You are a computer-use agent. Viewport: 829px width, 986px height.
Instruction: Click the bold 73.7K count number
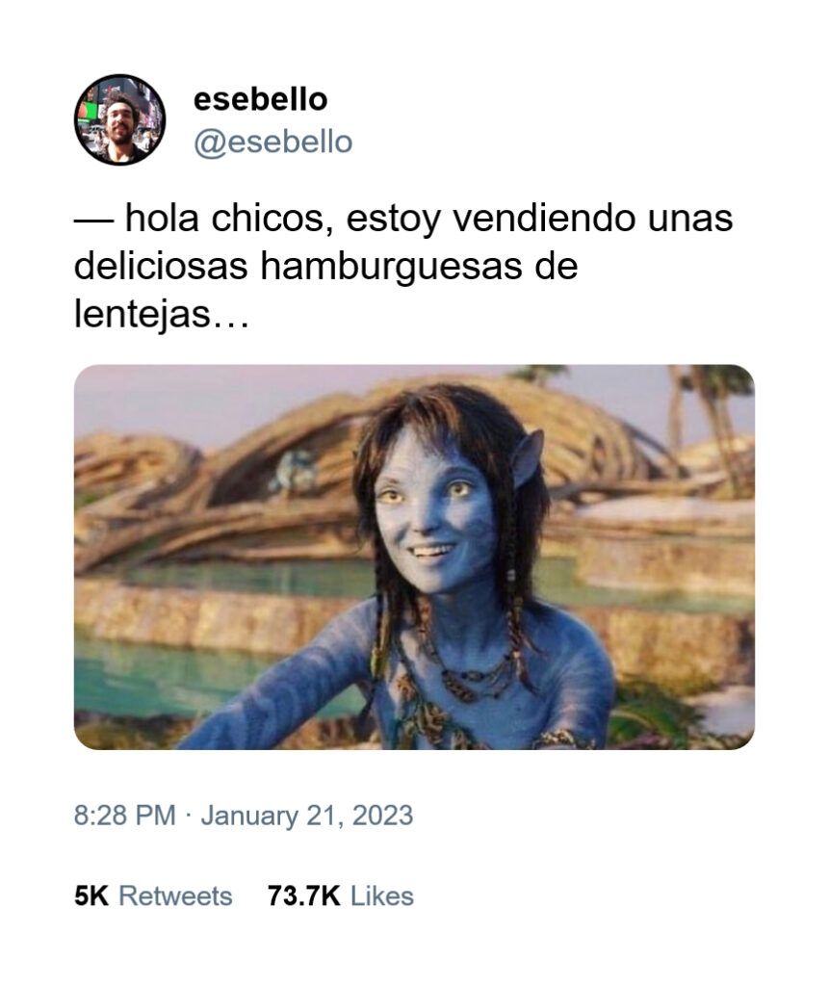click(x=304, y=895)
